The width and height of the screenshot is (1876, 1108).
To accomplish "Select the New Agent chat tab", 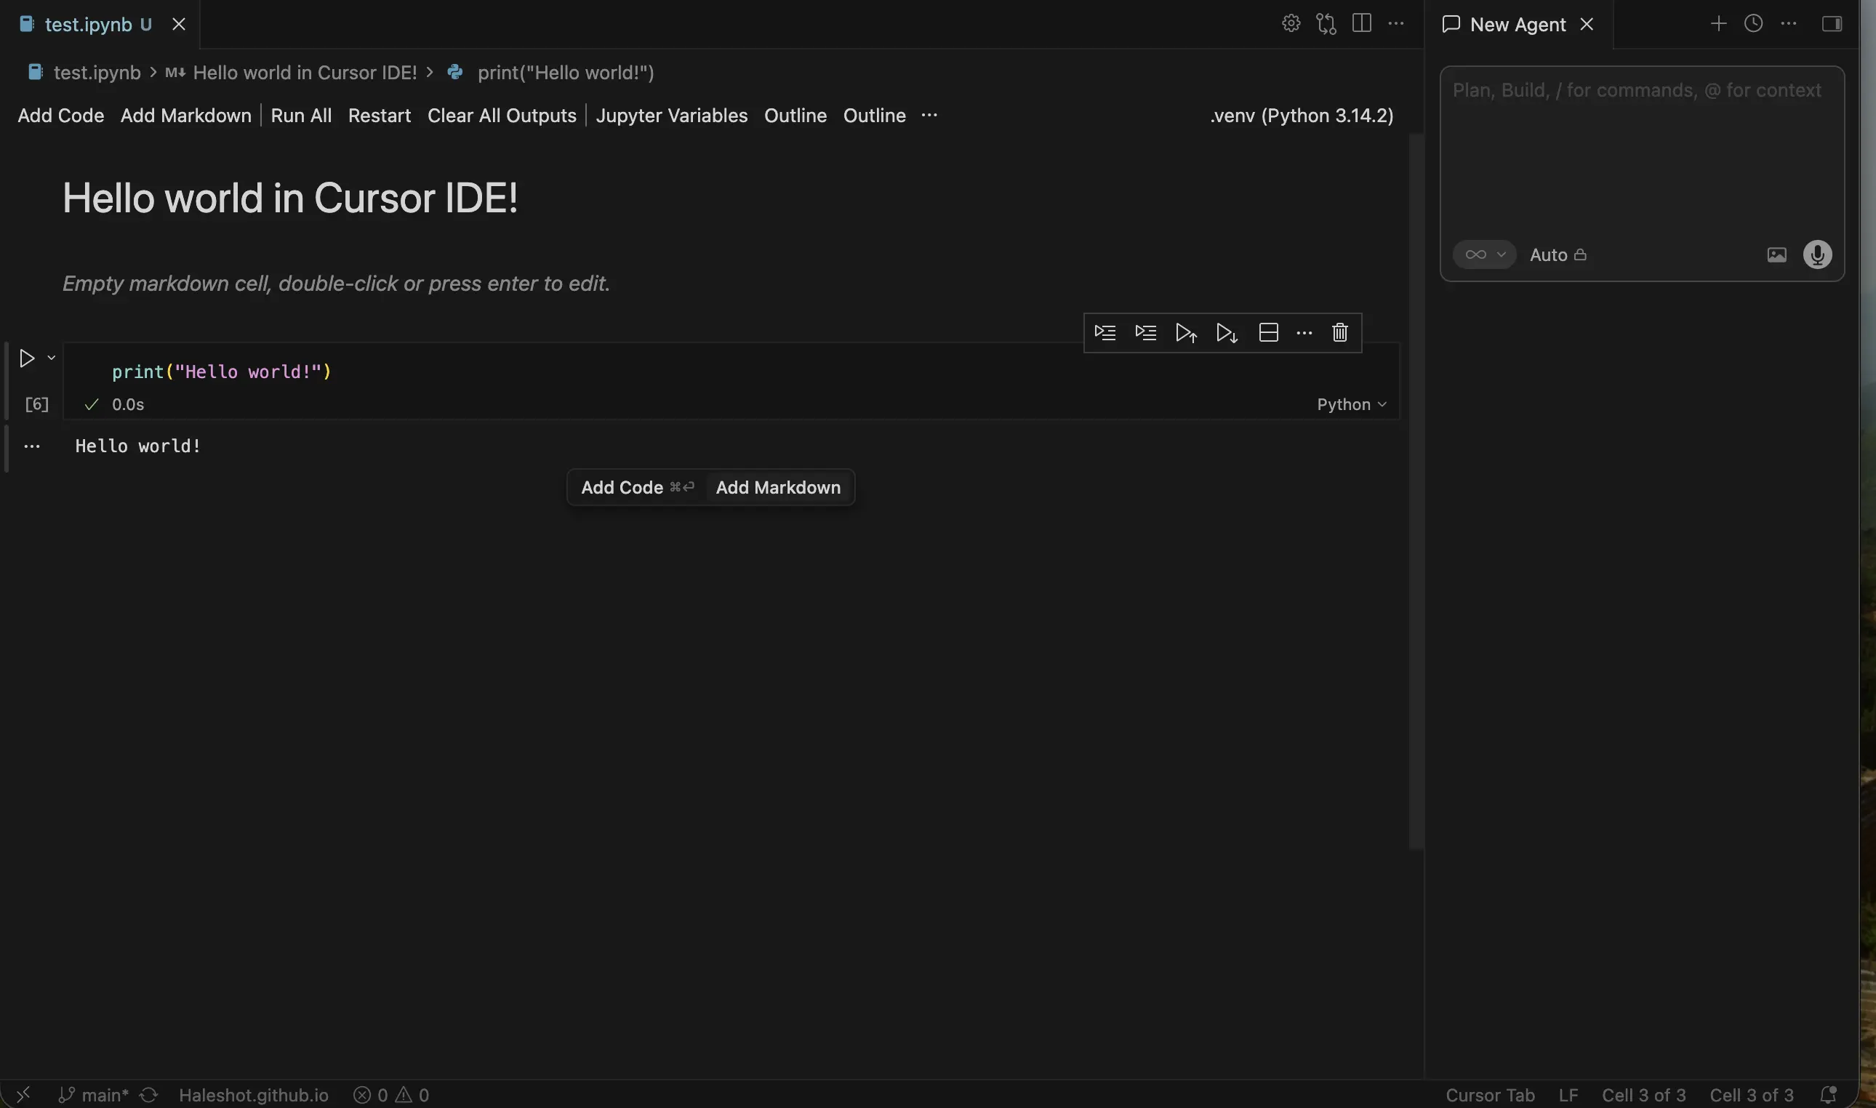I will pyautogui.click(x=1517, y=25).
